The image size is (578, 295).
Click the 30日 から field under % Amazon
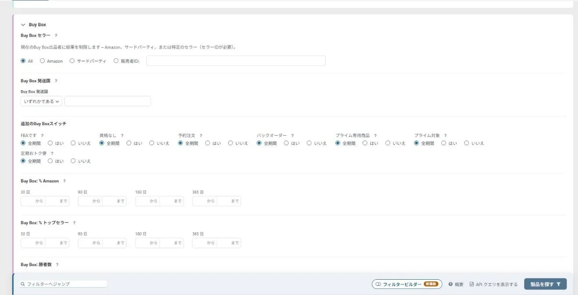pos(33,201)
